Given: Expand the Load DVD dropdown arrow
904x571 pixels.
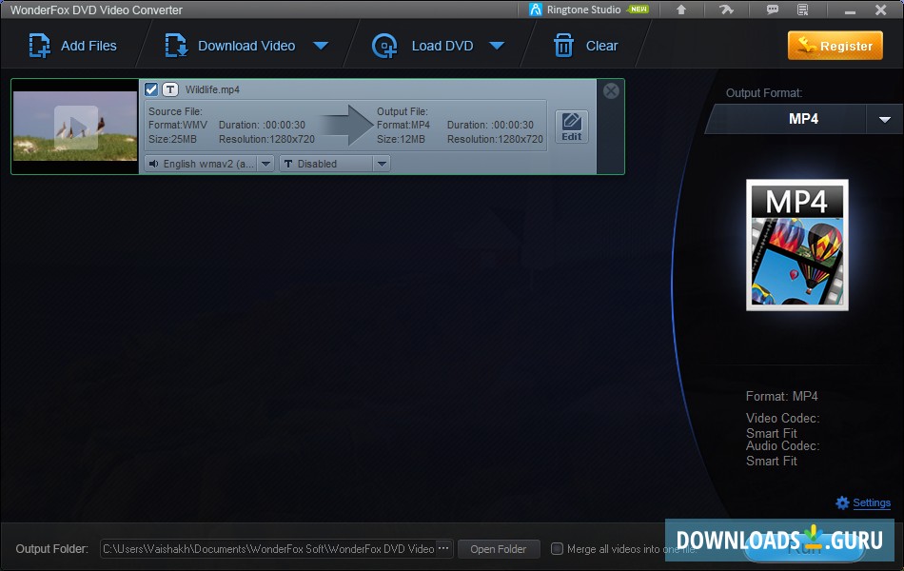Looking at the screenshot, I should pos(497,46).
